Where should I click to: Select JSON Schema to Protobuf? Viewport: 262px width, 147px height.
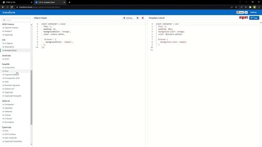tap(7, 31)
